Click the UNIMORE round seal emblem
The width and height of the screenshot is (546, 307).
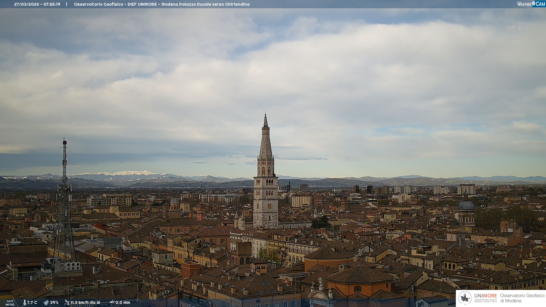465,298
